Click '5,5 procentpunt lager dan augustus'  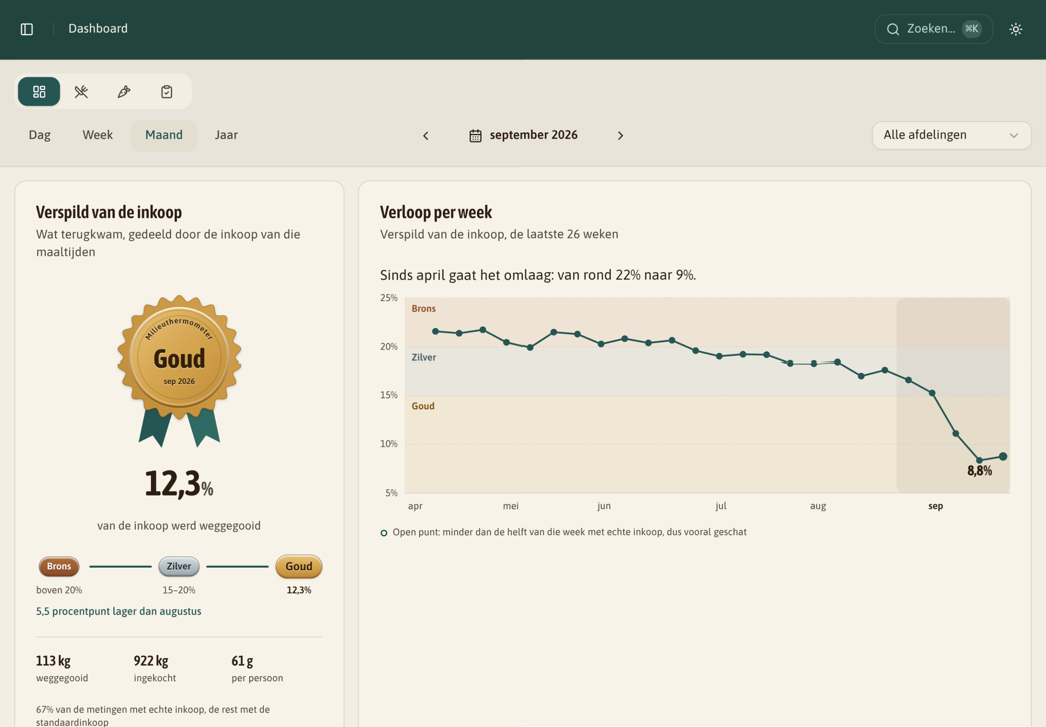click(119, 611)
